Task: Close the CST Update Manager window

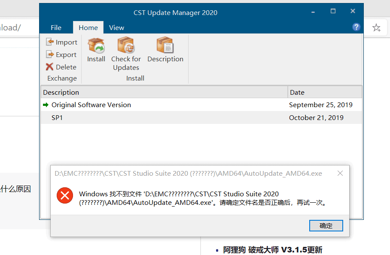Action: (353, 11)
